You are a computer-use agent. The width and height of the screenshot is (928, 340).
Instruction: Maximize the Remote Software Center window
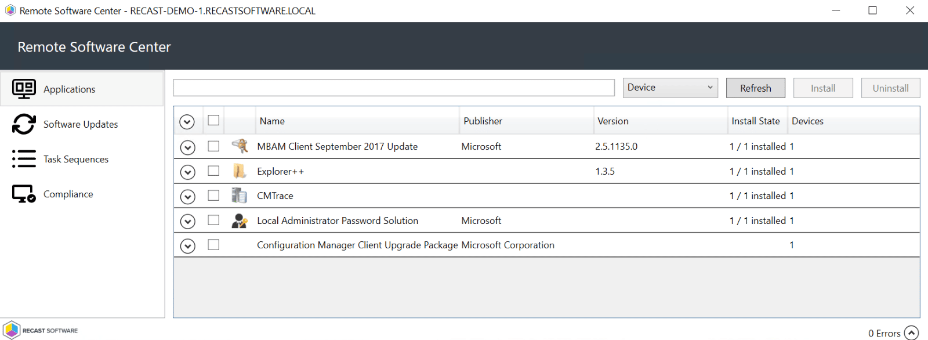tap(872, 10)
